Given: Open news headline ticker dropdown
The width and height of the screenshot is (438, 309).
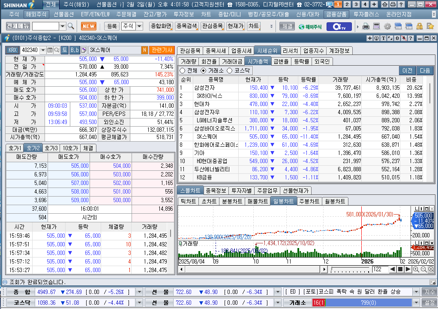Looking at the screenshot, I should pyautogui.click(x=416, y=292).
